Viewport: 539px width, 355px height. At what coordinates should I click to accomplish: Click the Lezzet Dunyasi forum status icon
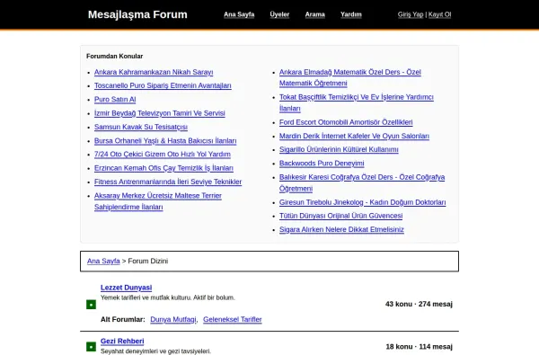[91, 305]
